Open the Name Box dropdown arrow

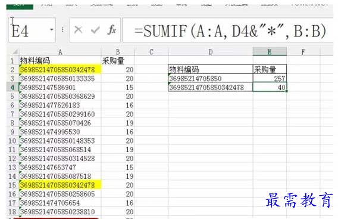pyautogui.click(x=52, y=30)
